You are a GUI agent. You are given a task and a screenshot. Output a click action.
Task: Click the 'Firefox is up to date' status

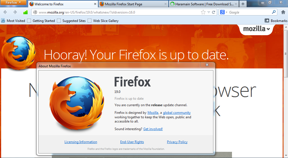tap(129, 99)
